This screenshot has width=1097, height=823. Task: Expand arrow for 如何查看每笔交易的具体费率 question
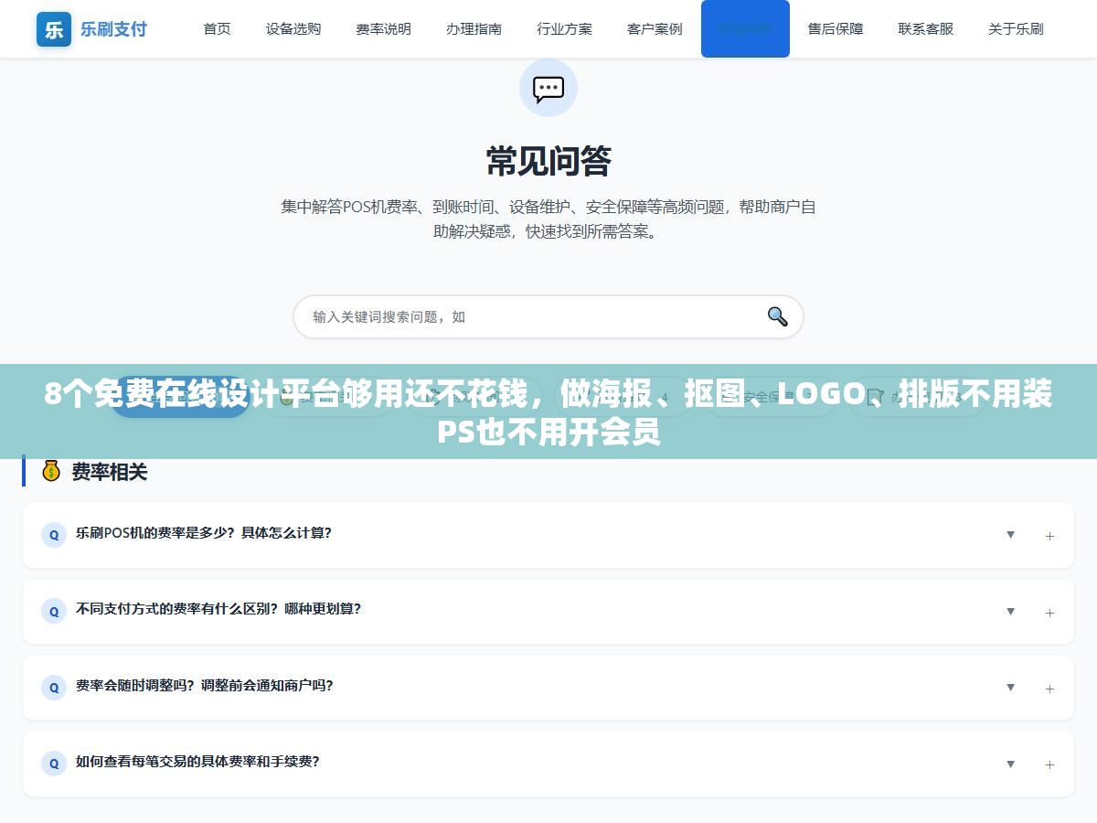pos(1010,764)
